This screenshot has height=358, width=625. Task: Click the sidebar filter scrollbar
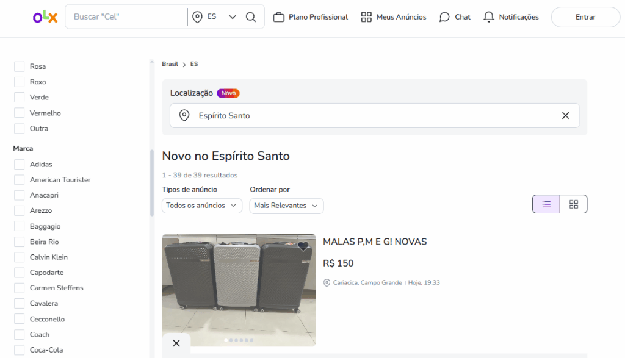[x=152, y=183]
